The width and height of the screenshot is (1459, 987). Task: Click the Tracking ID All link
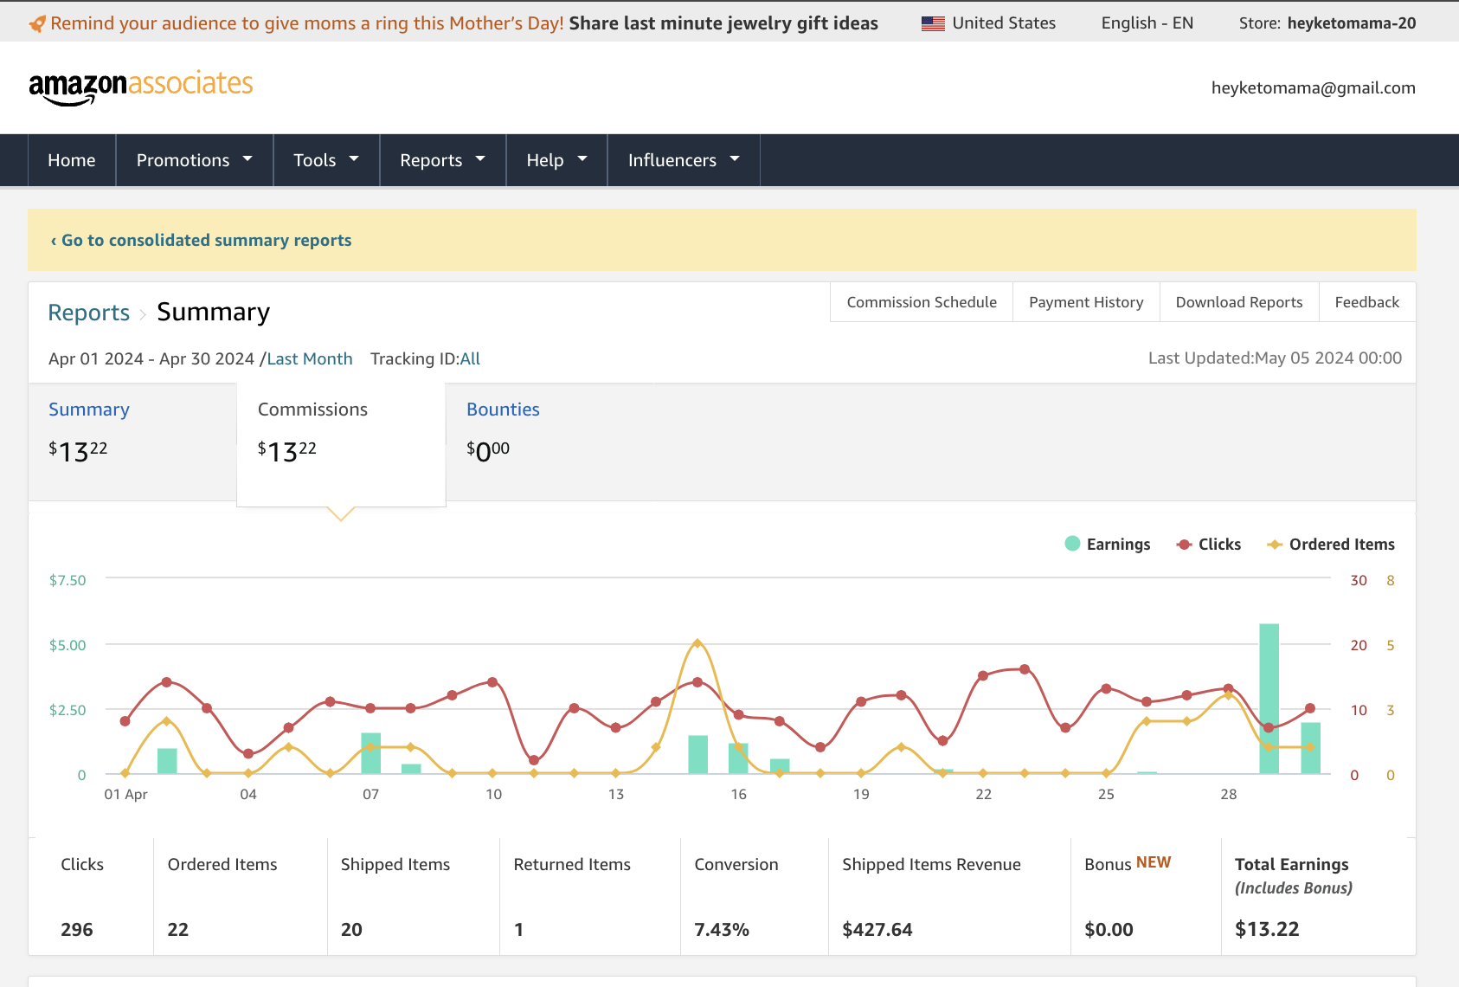click(470, 358)
